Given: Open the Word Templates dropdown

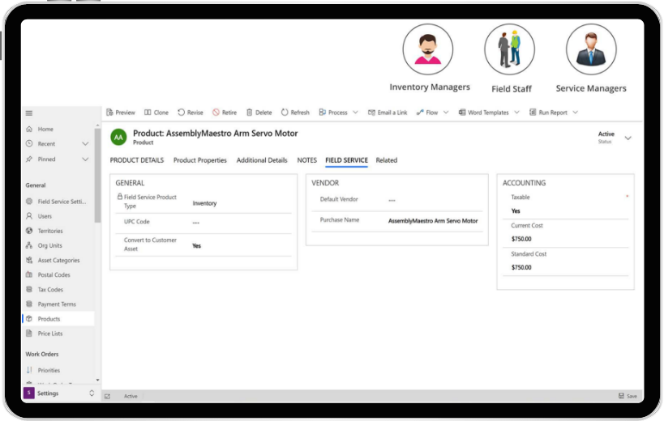Looking at the screenshot, I should coord(516,113).
